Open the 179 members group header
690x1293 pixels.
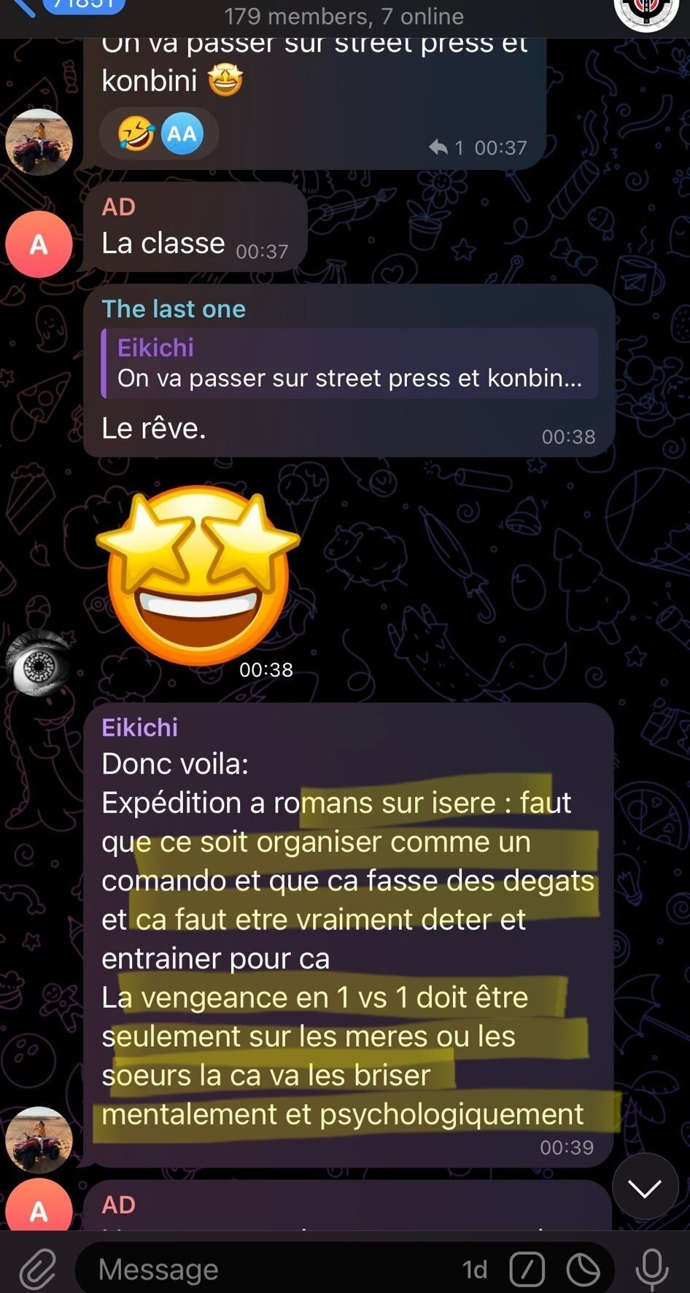(344, 16)
